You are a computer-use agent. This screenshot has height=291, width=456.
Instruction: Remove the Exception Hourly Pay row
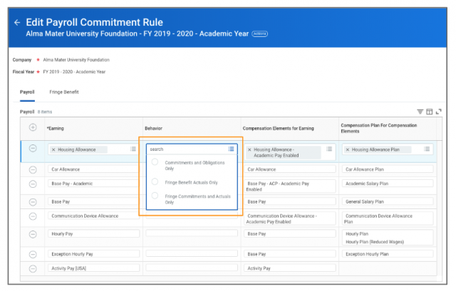(33, 255)
